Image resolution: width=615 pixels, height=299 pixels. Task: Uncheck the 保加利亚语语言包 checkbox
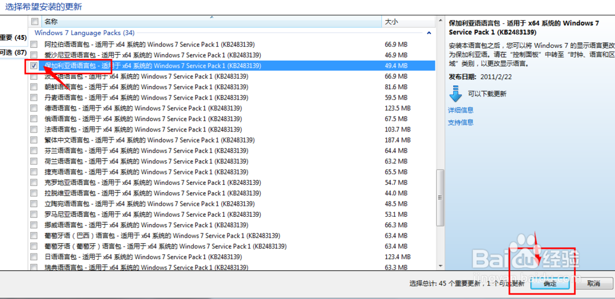34,66
